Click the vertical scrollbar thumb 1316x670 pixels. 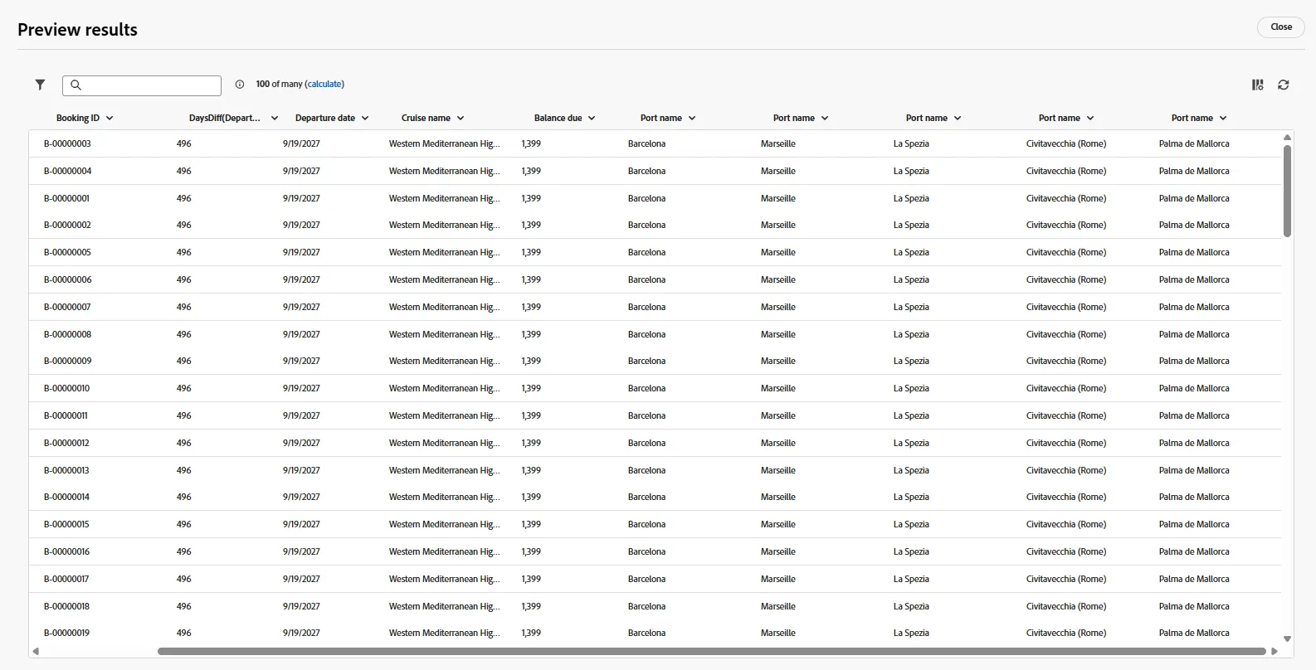click(1288, 191)
